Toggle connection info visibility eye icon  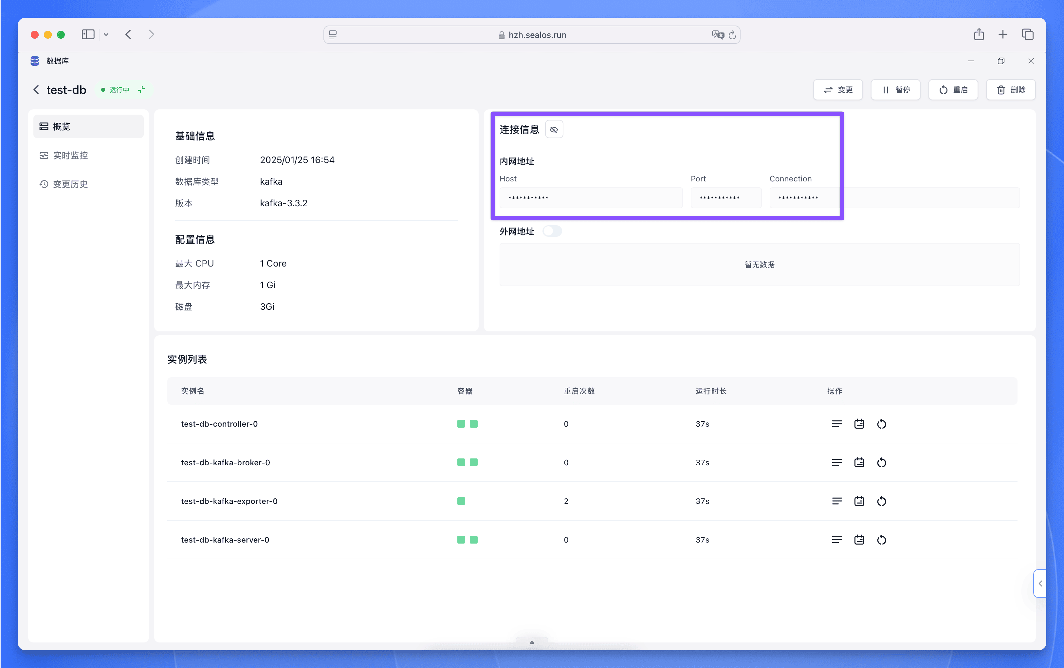point(554,129)
